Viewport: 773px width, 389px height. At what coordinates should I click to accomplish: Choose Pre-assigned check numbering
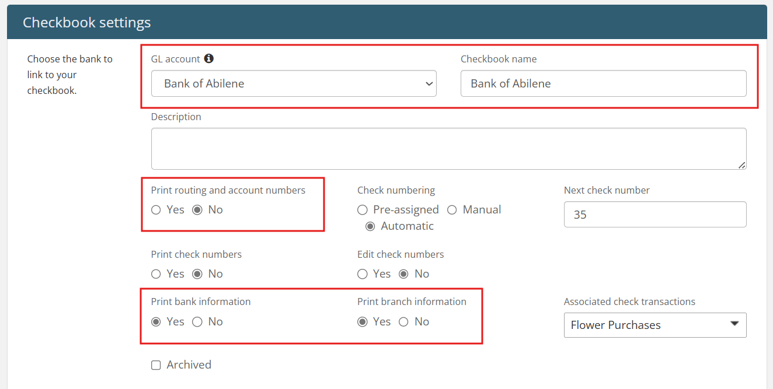point(363,210)
